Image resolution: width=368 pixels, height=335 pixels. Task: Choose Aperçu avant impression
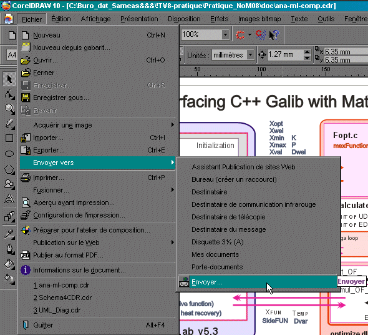[98, 202]
